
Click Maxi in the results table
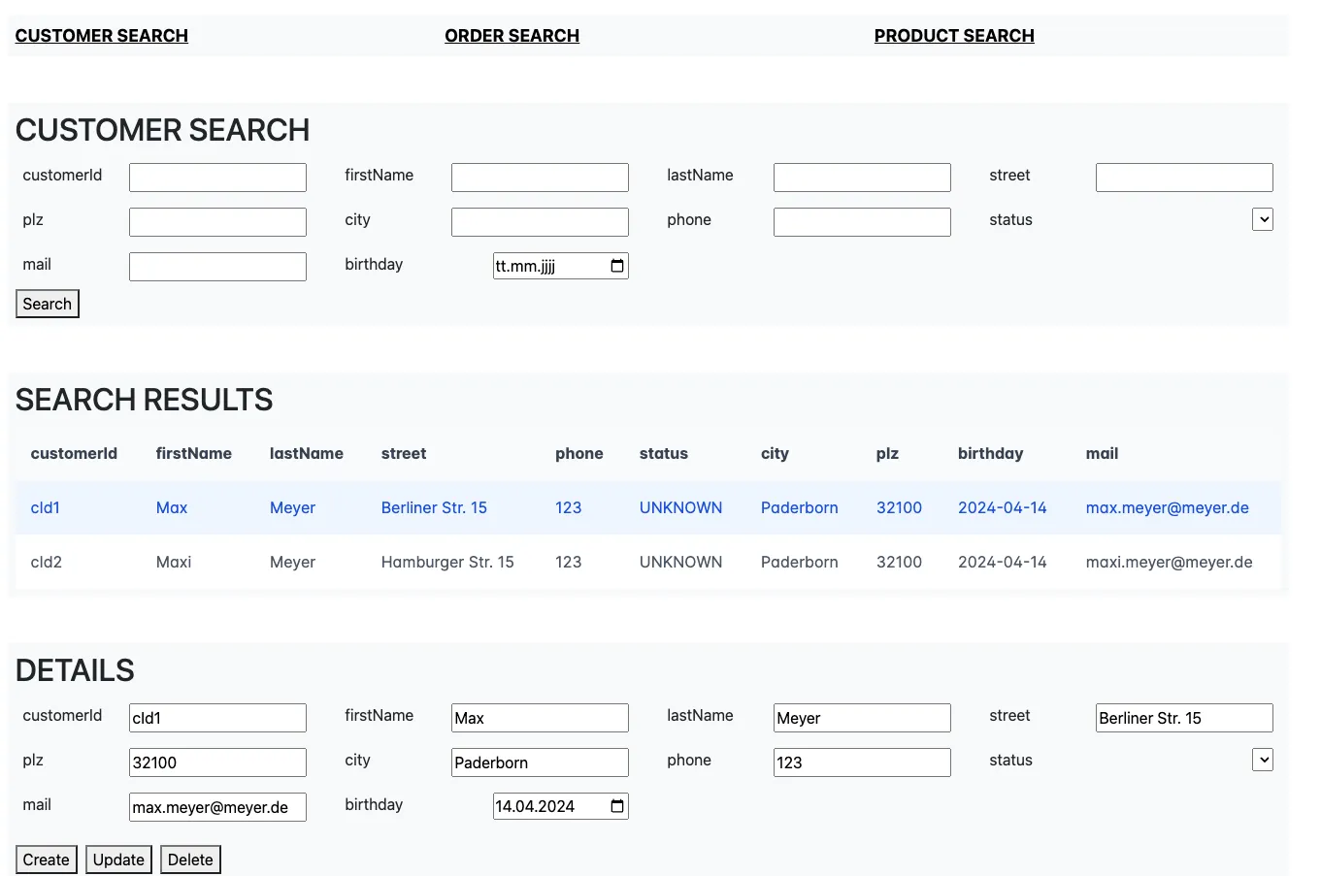pos(174,562)
